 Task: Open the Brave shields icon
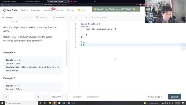pyautogui.click(x=140, y=5)
